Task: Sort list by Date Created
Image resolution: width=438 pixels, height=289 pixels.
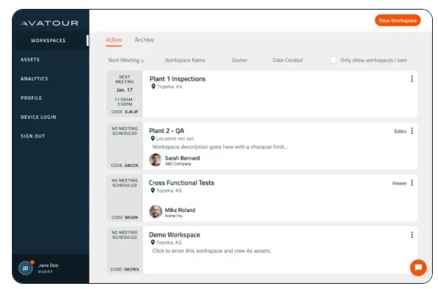Action: [288, 60]
